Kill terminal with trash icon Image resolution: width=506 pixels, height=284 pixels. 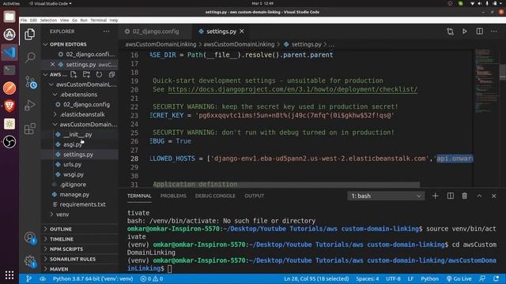tap(464, 196)
